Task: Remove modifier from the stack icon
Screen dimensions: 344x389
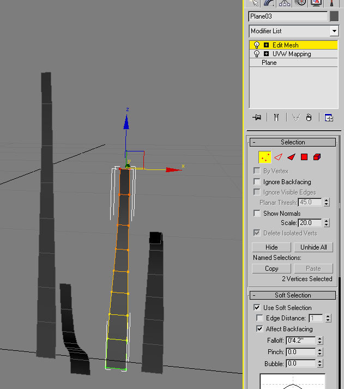Action: pyautogui.click(x=309, y=117)
